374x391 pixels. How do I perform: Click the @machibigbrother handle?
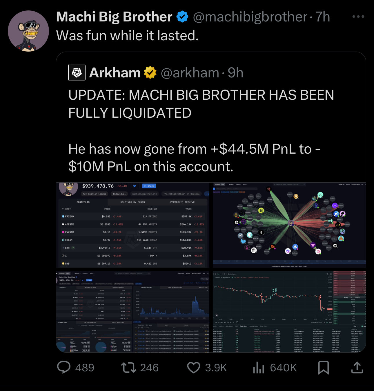tap(250, 17)
